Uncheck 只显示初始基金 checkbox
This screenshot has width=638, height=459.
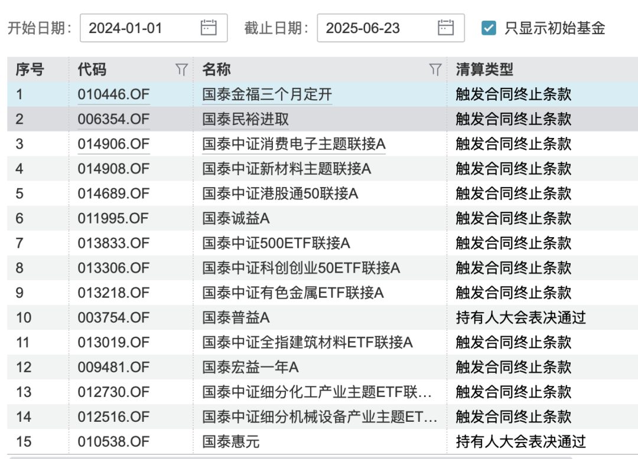point(489,28)
